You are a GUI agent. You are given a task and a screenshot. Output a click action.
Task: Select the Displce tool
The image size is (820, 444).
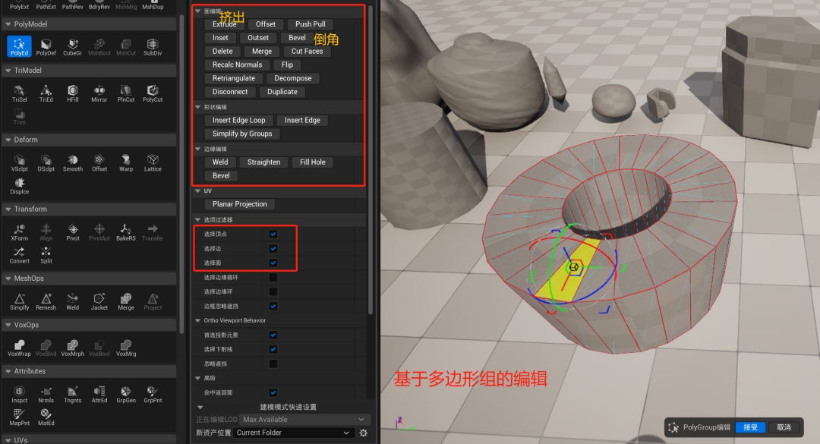coord(19,186)
